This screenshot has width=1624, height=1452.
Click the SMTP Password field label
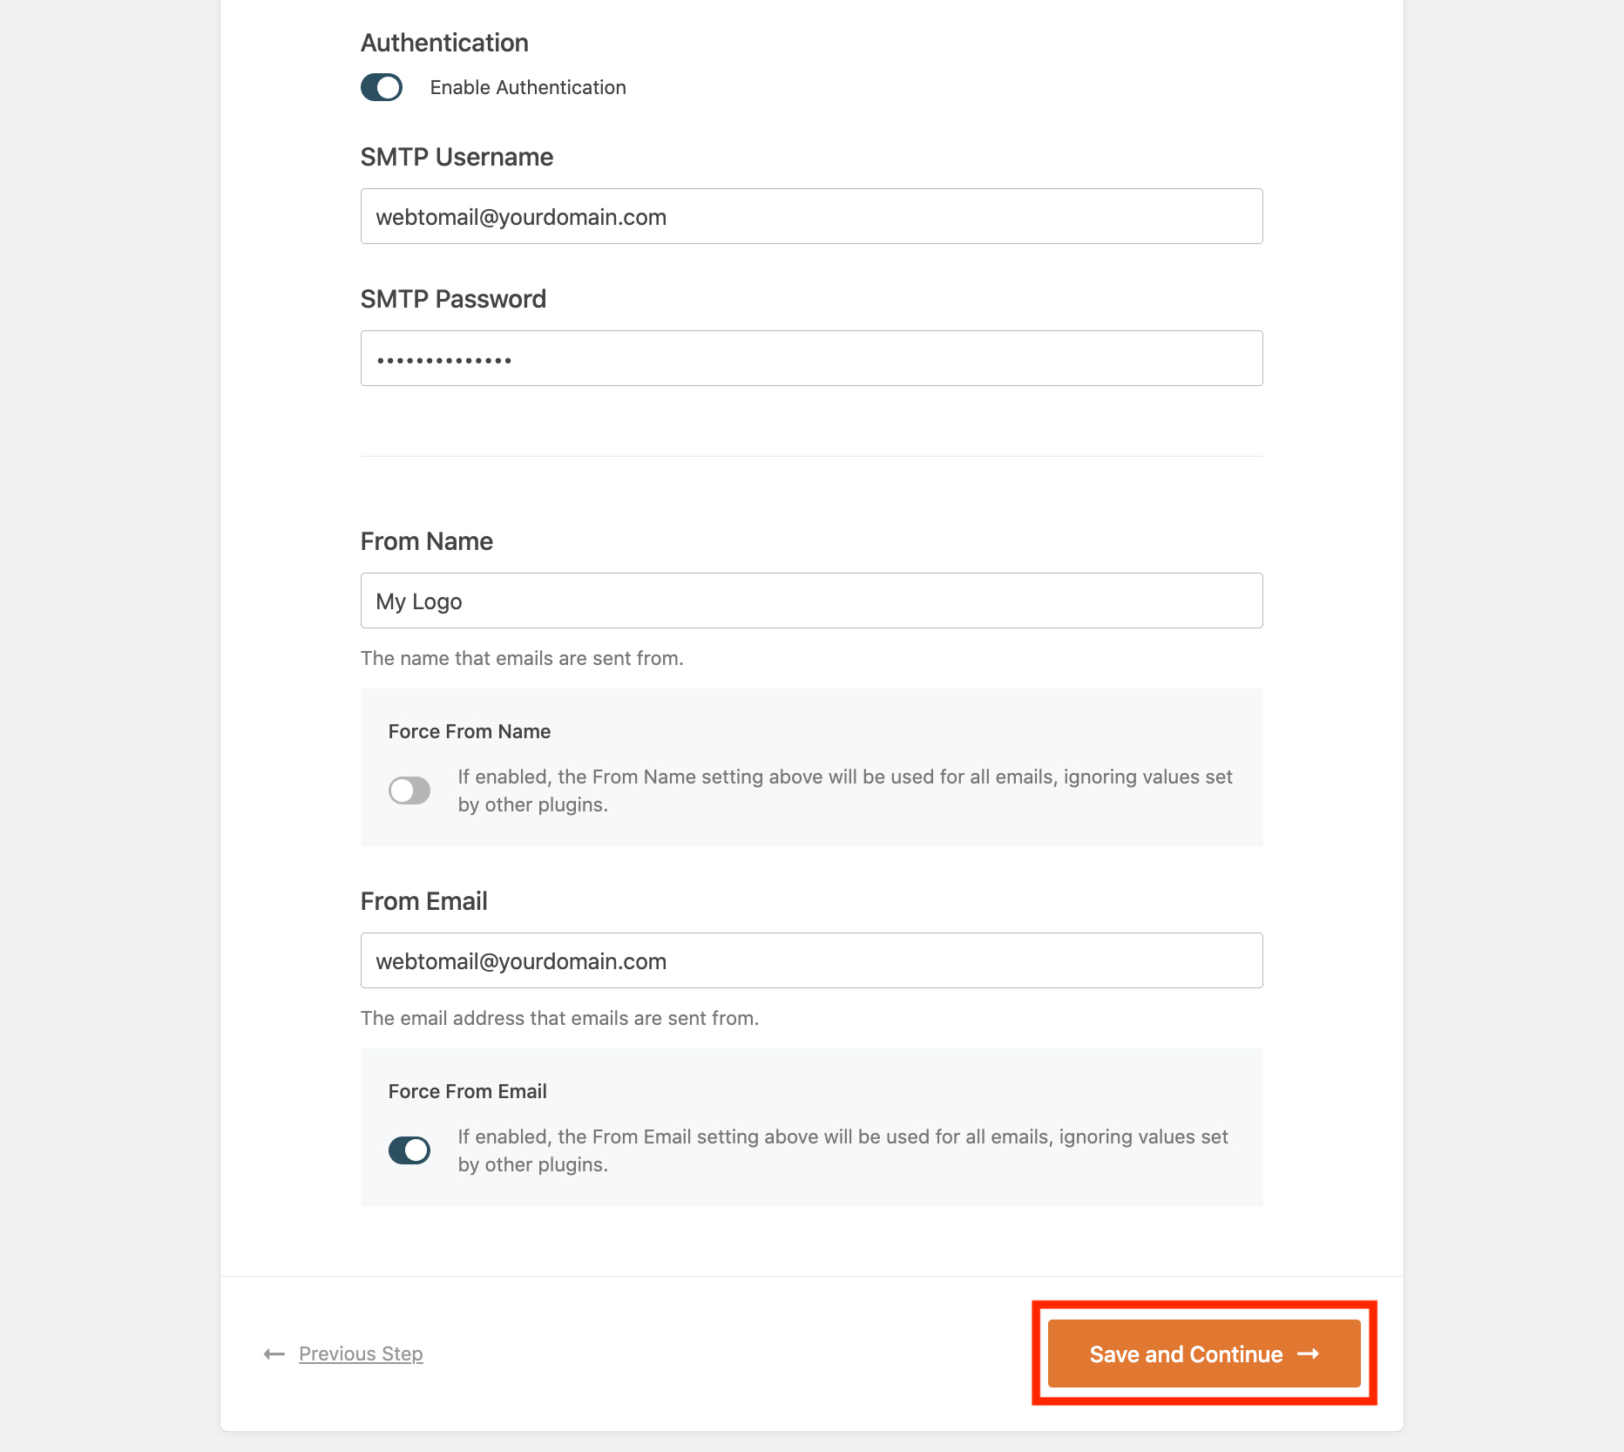tap(453, 299)
